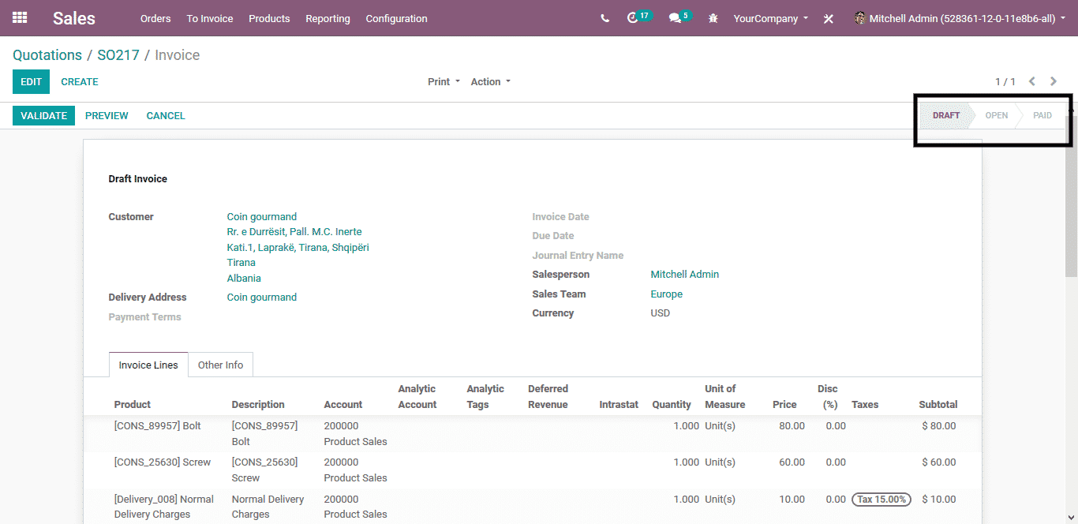Switch to the Other Info tab
Image resolution: width=1078 pixels, height=524 pixels.
point(220,365)
